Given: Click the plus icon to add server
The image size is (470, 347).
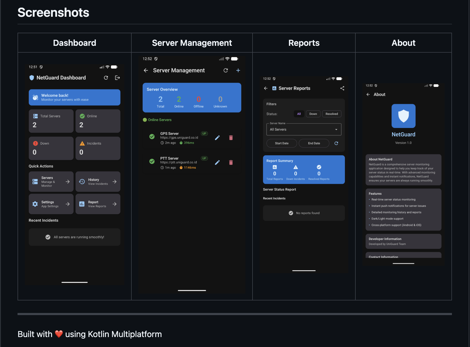Looking at the screenshot, I should [238, 70].
